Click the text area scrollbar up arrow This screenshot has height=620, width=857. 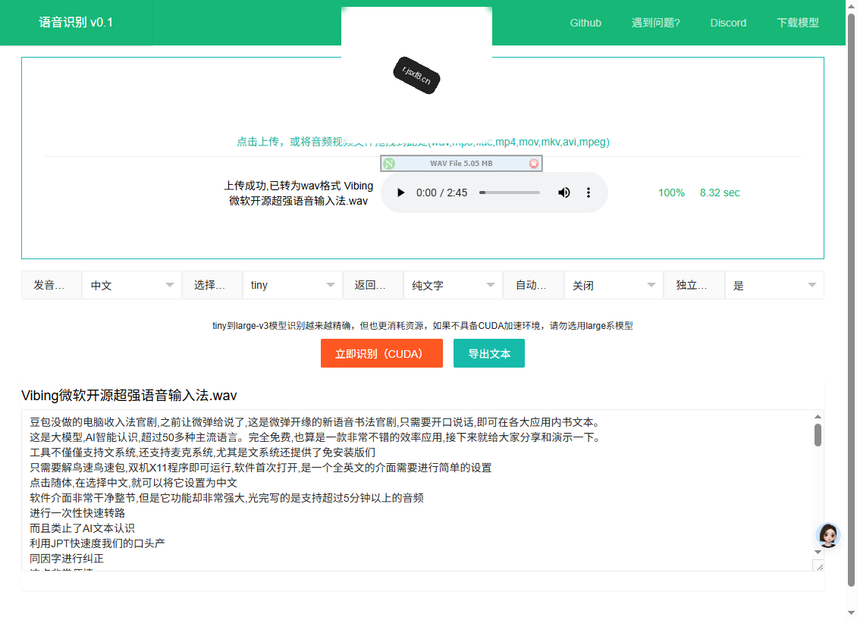tap(818, 417)
